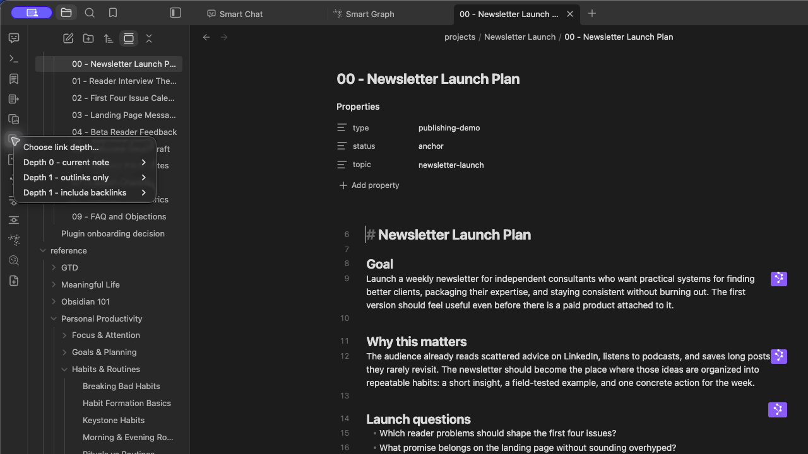Open the Habit Formation Basics note
This screenshot has height=454, width=808.
(x=127, y=403)
